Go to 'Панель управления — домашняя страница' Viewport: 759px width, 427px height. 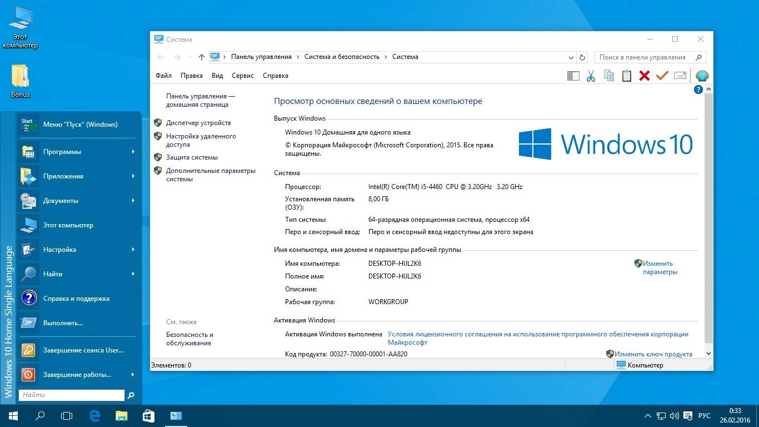tap(201, 100)
